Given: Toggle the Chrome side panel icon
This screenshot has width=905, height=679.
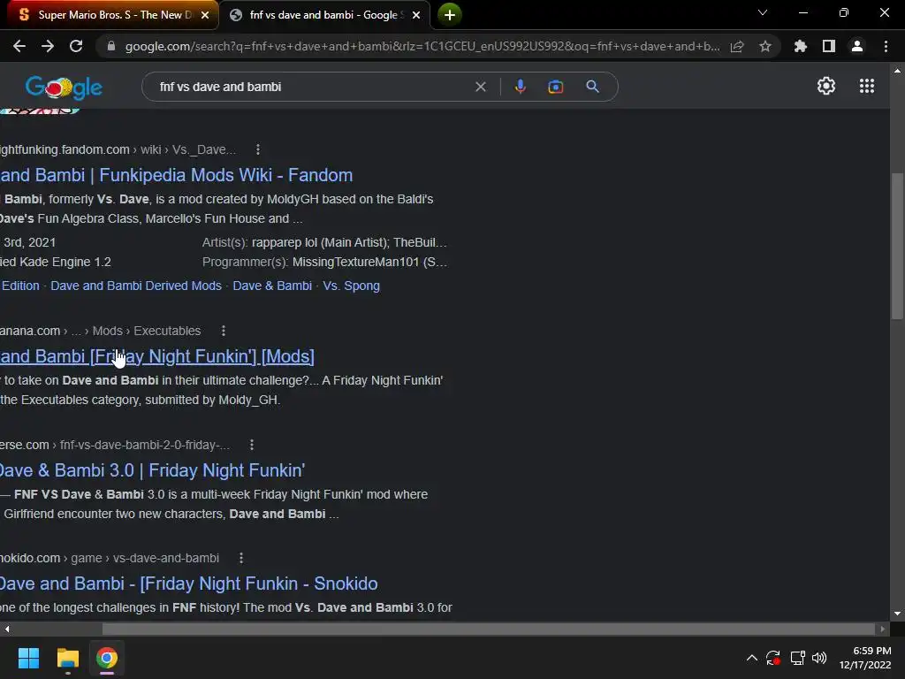Looking at the screenshot, I should click(x=828, y=46).
